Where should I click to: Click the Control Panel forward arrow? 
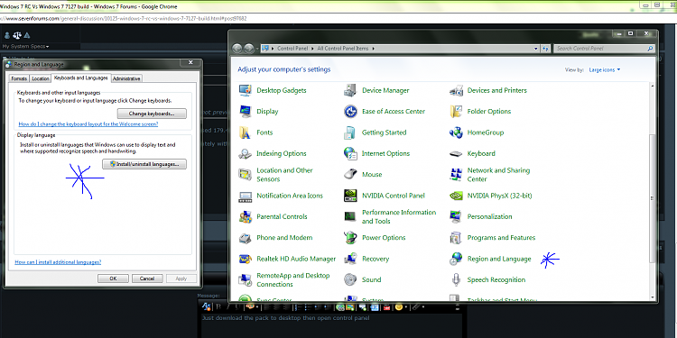coord(249,49)
